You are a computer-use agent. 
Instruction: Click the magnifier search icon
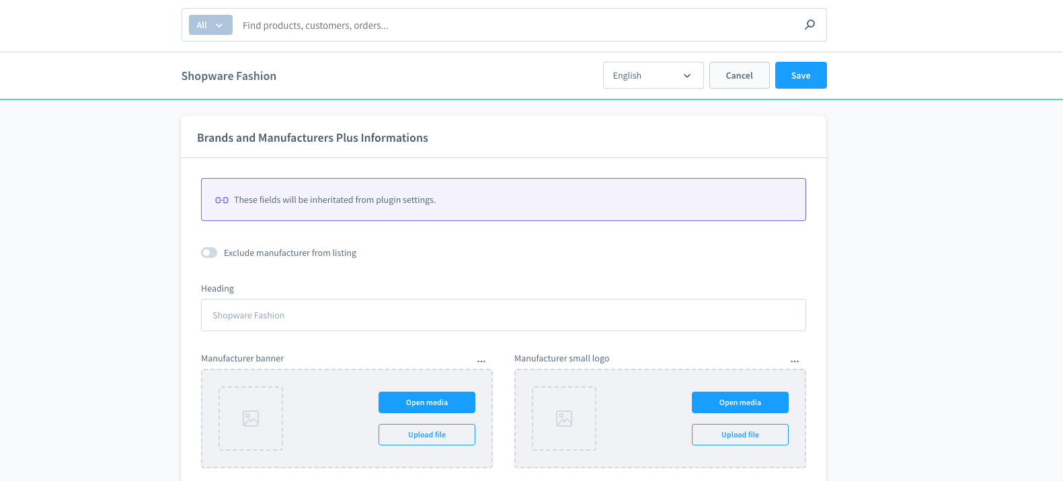810,25
